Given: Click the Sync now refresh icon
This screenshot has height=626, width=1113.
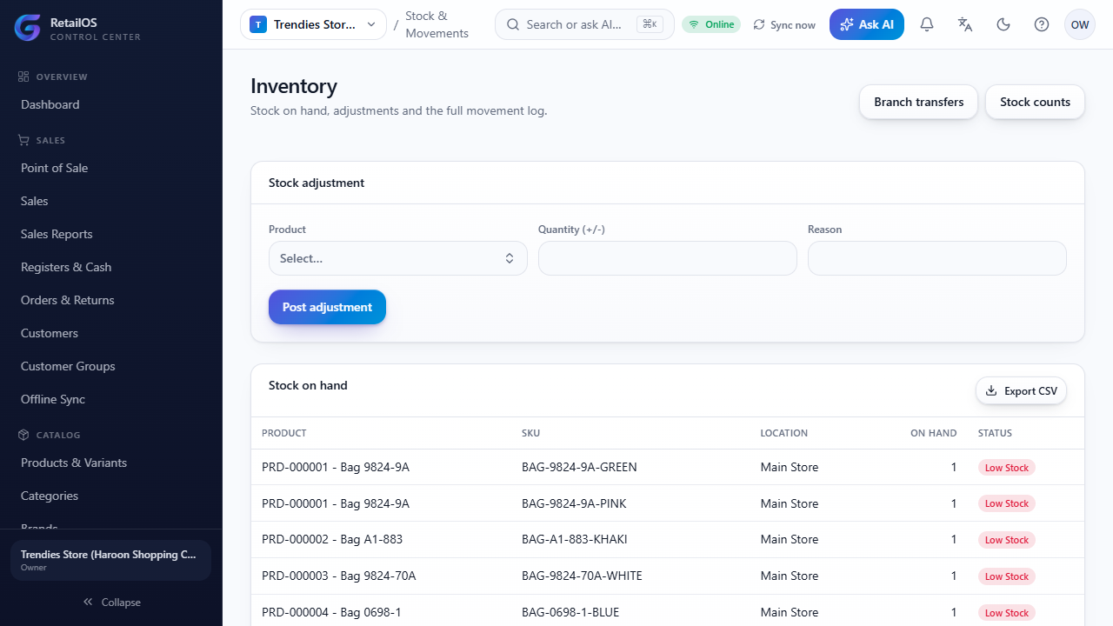Looking at the screenshot, I should click(x=759, y=25).
